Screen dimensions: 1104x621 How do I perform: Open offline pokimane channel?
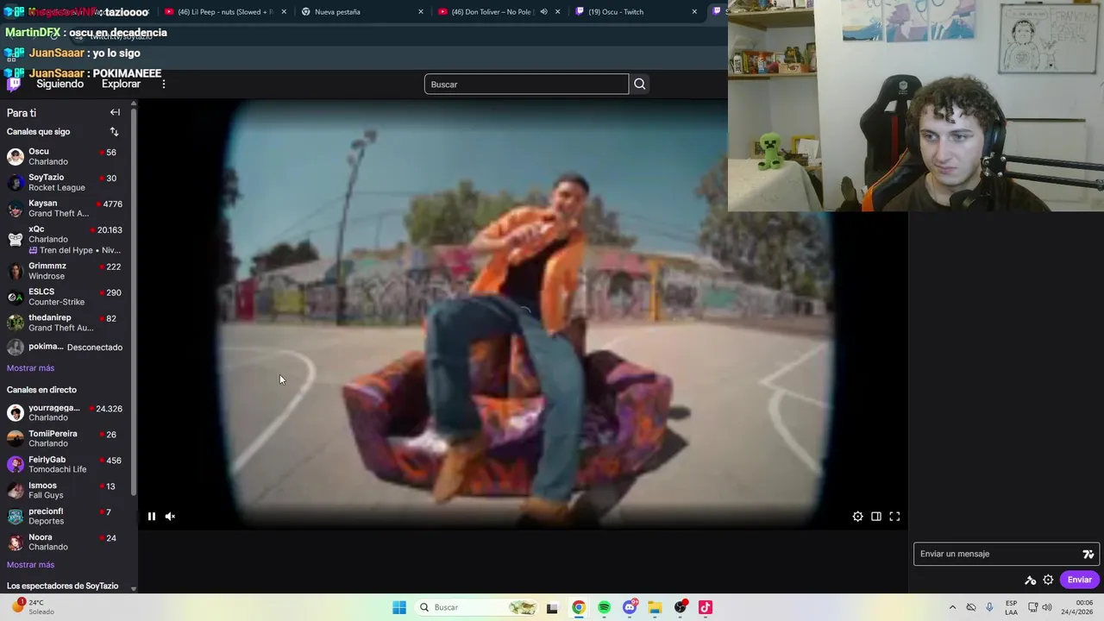(67, 347)
